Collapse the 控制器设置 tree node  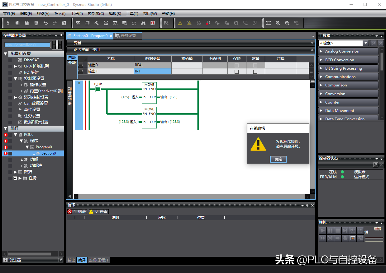[x=15, y=79]
